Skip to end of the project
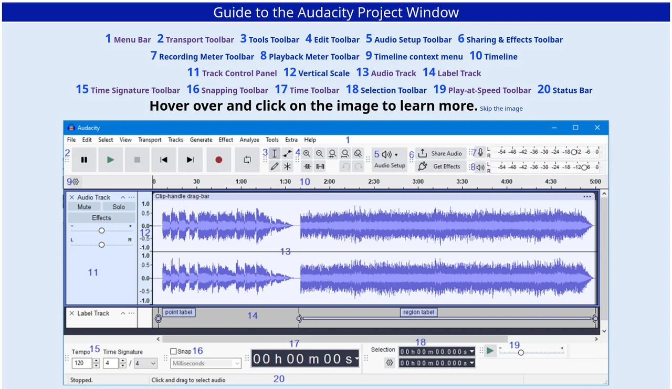Viewport: 672px width, 389px height. coord(191,160)
